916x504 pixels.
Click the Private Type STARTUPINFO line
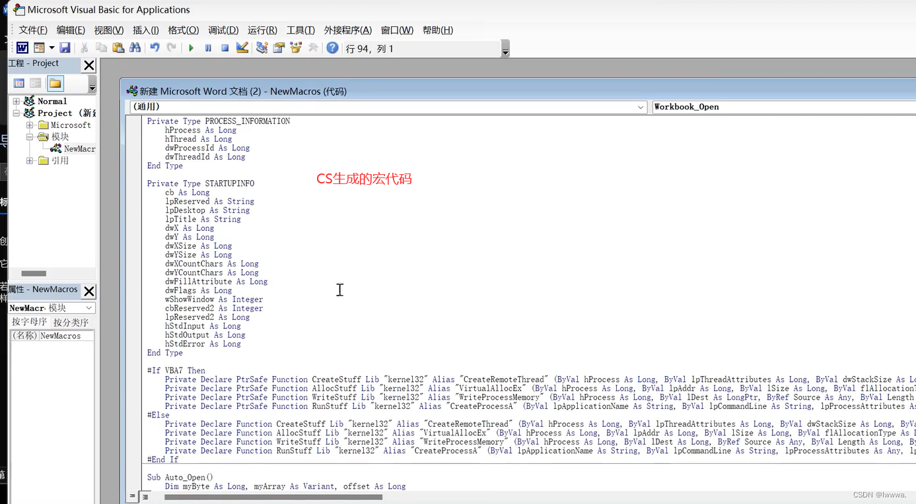[200, 183]
